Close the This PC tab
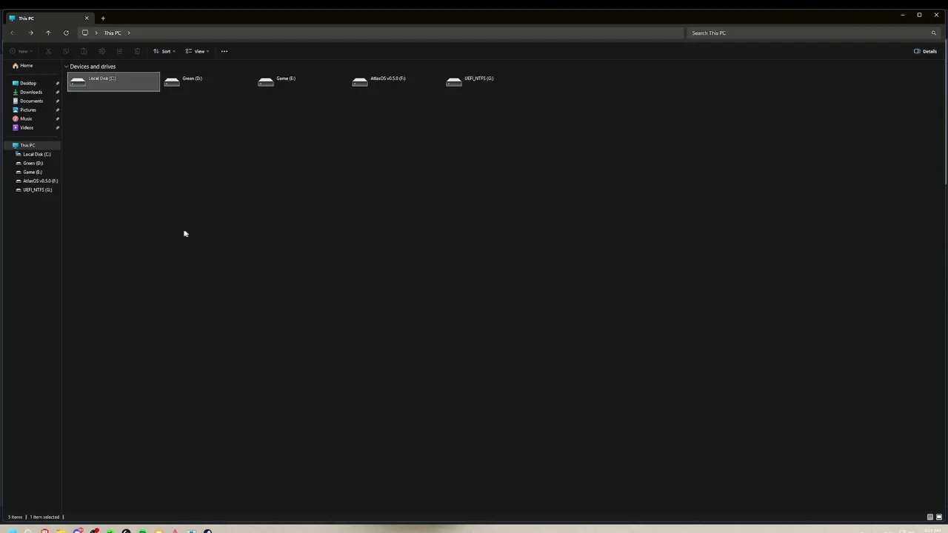Image resolution: width=948 pixels, height=533 pixels. click(87, 18)
